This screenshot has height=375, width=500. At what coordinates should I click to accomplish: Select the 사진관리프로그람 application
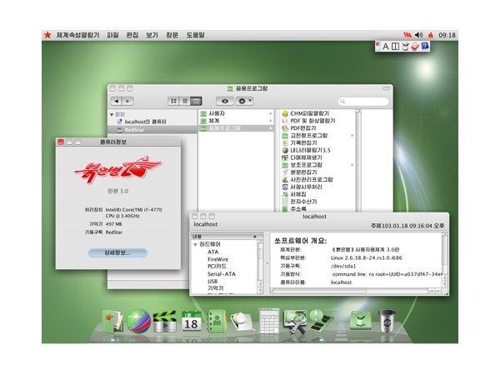[x=311, y=179]
